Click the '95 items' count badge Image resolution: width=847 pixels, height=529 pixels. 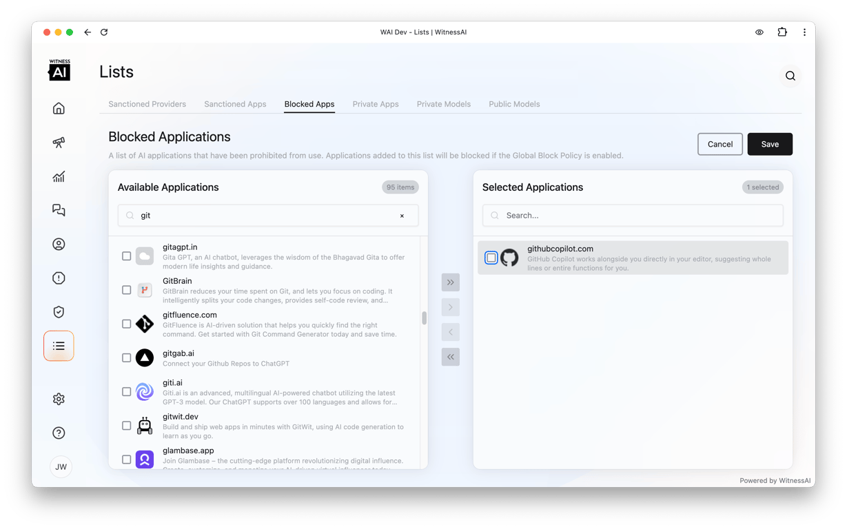point(400,187)
